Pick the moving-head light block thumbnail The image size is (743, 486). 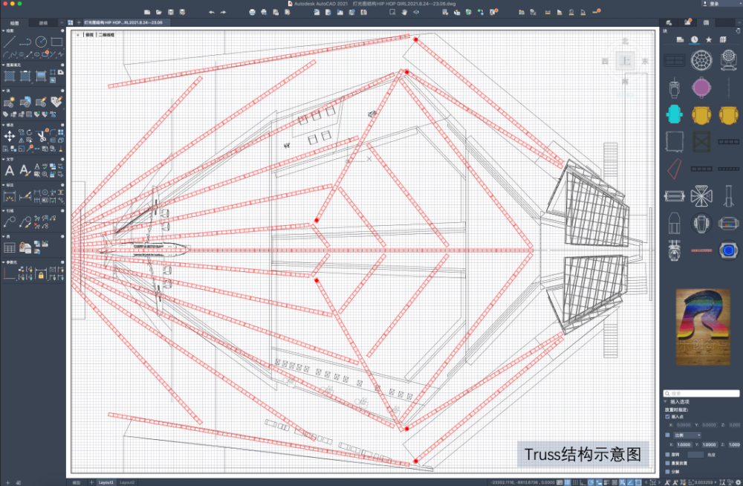728,61
